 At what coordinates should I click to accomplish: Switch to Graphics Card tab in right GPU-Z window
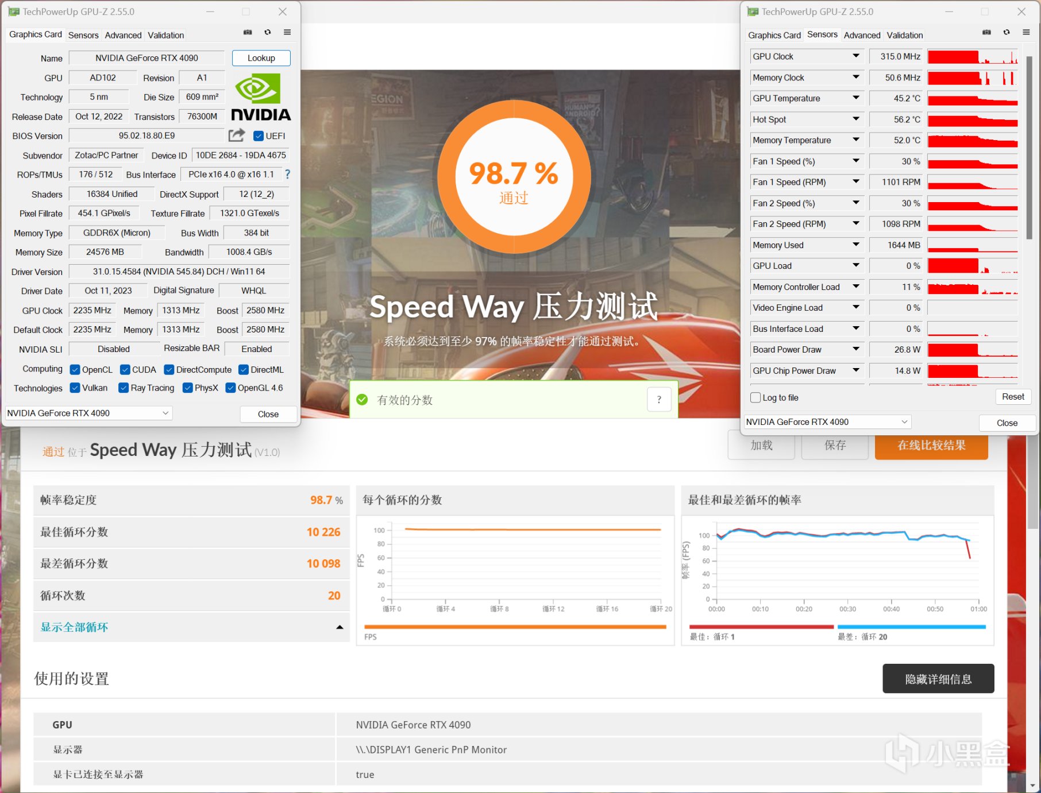(774, 35)
